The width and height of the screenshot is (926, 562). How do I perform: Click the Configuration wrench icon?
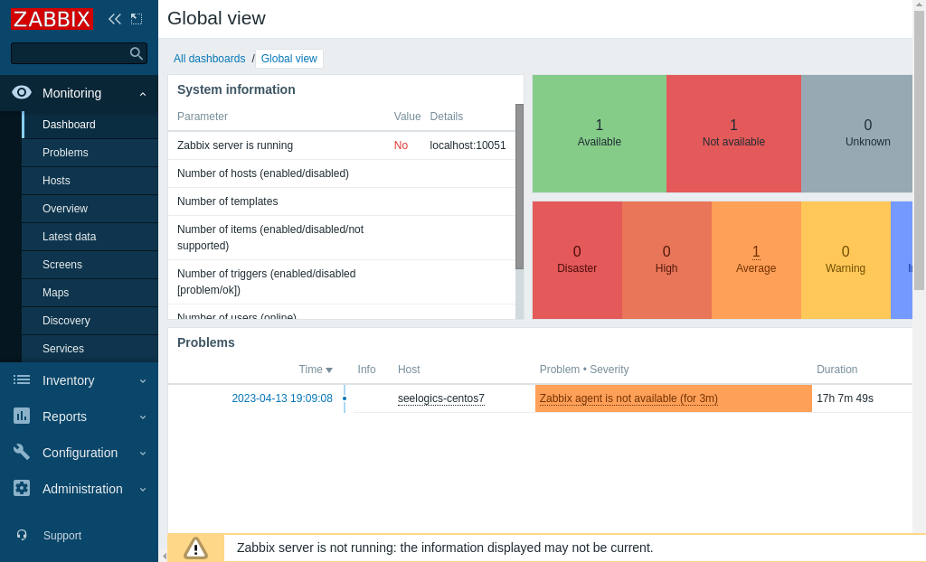[22, 453]
